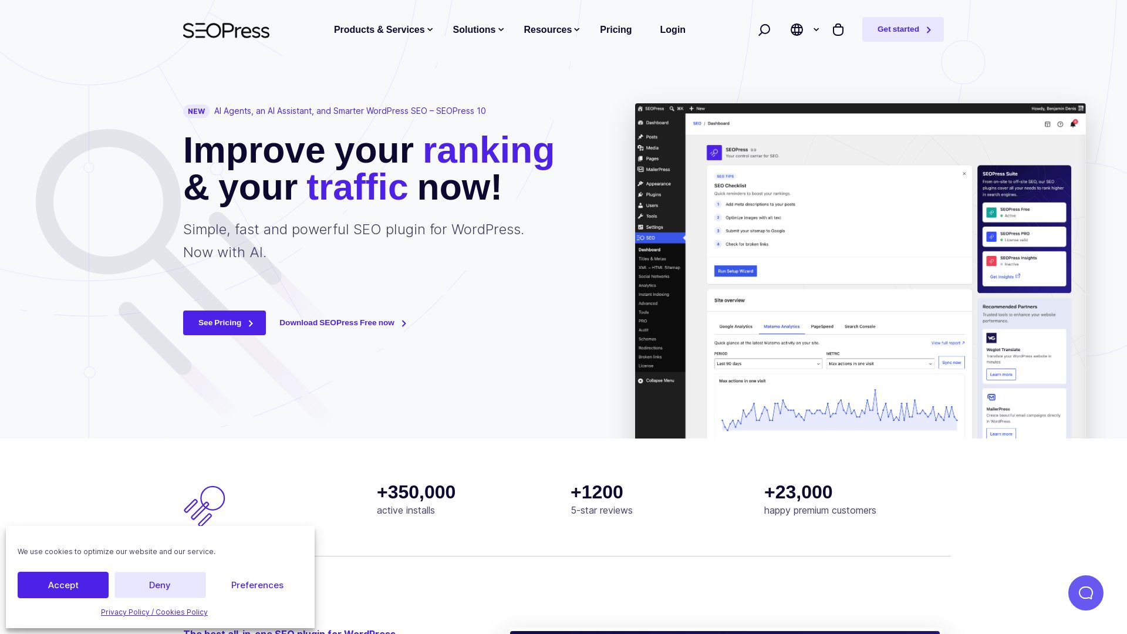Go to the Pricing page
1127x634 pixels.
pos(616,30)
